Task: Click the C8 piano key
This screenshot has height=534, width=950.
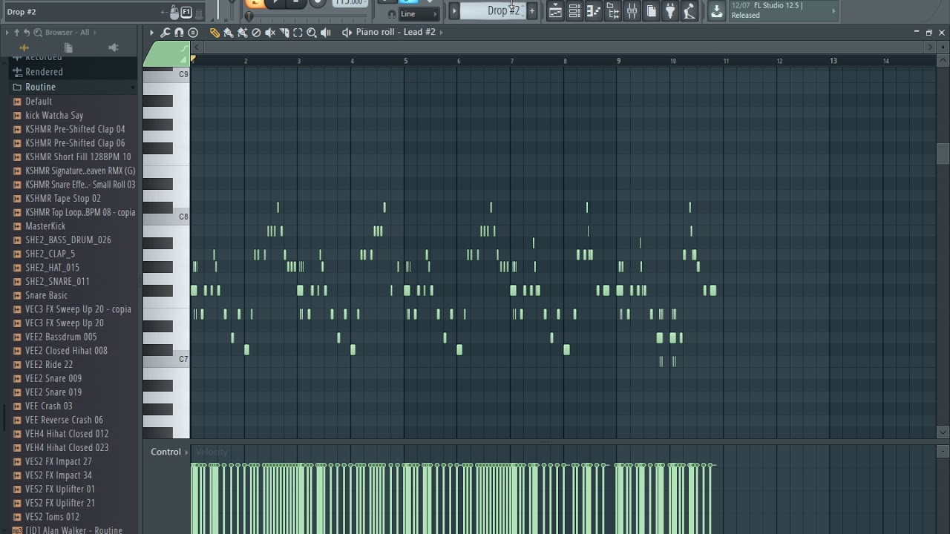Action: click(x=167, y=217)
